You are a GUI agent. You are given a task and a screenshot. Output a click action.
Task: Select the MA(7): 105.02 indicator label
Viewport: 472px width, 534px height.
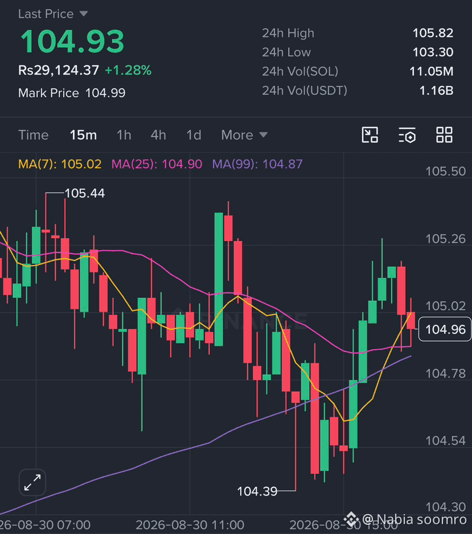pyautogui.click(x=60, y=164)
